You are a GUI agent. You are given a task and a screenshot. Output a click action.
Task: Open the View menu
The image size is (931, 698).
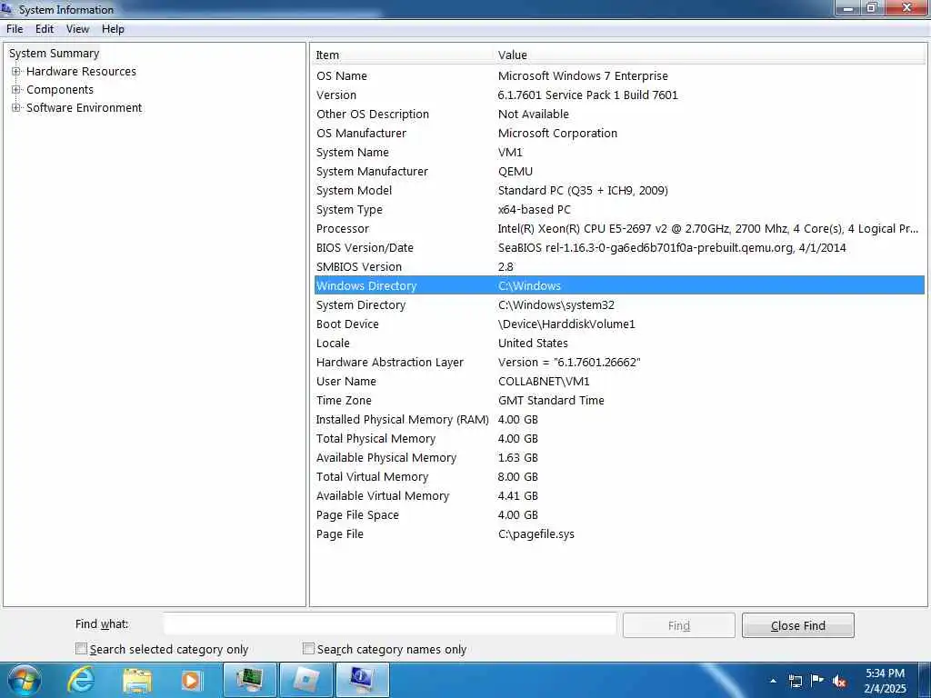point(78,29)
